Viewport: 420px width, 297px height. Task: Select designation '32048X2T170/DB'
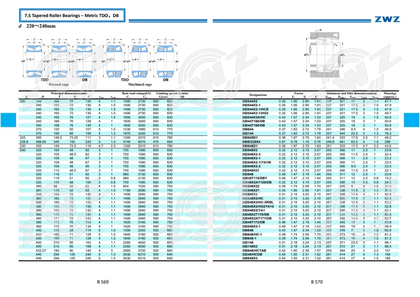click(256, 214)
